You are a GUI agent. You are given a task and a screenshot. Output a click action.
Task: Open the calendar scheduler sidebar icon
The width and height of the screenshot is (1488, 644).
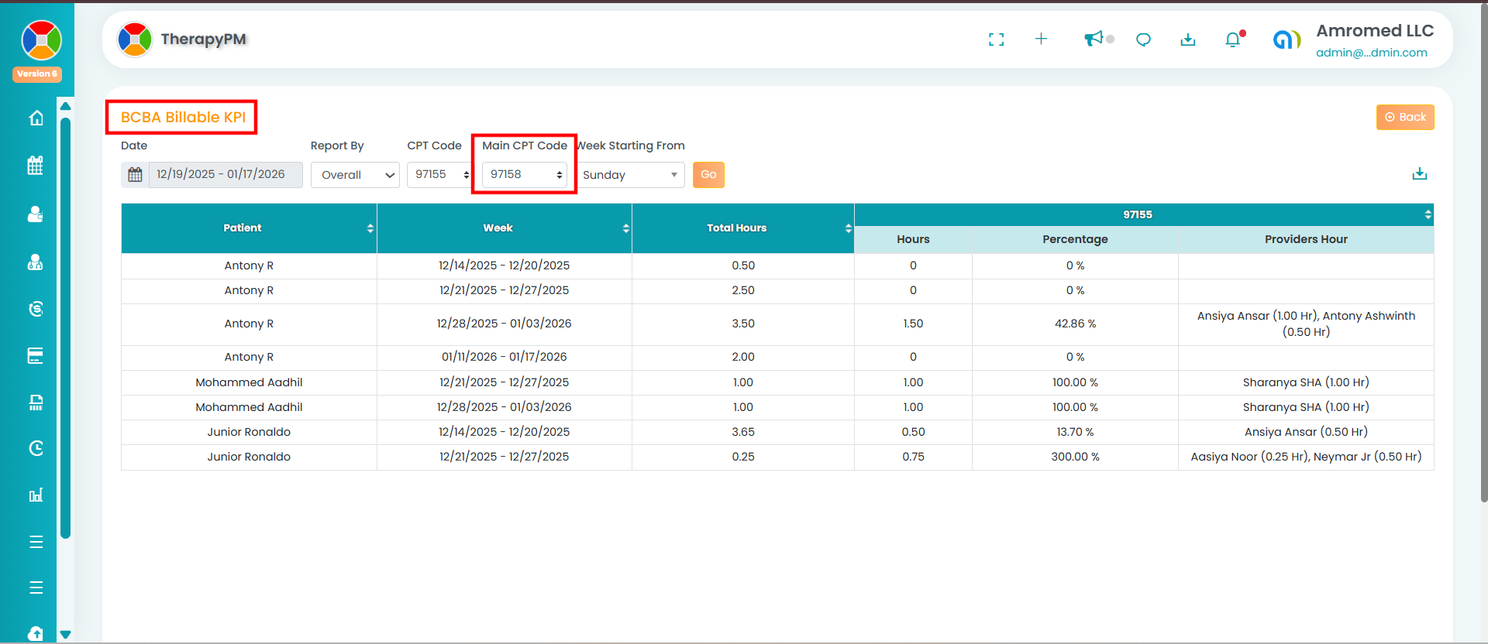pos(36,166)
